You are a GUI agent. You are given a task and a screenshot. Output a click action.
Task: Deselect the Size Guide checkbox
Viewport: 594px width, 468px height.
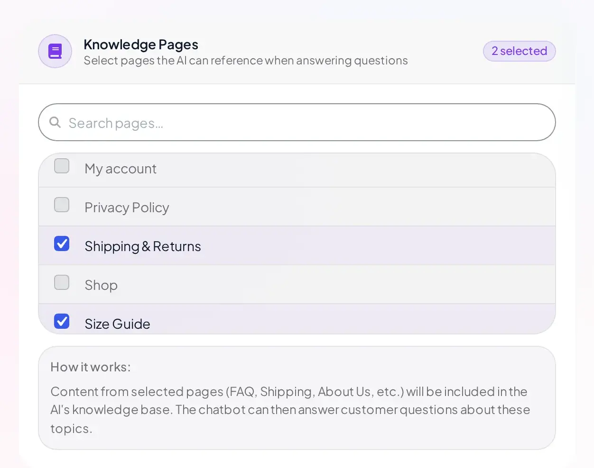(x=62, y=322)
